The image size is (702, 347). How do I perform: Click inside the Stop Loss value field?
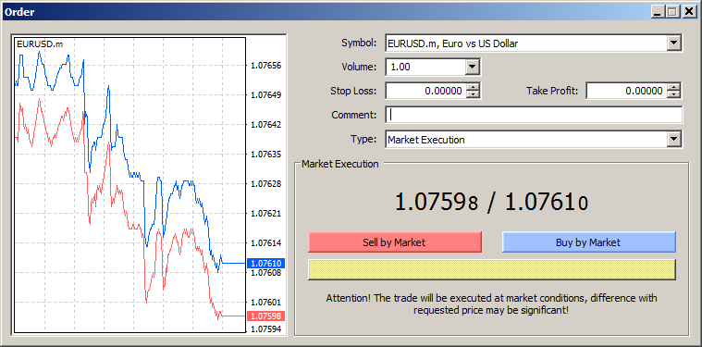coord(425,91)
